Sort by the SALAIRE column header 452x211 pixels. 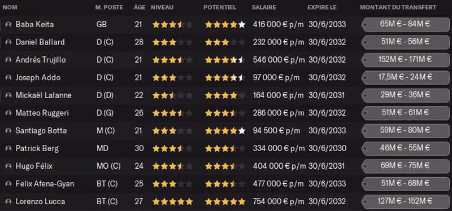tap(264, 7)
